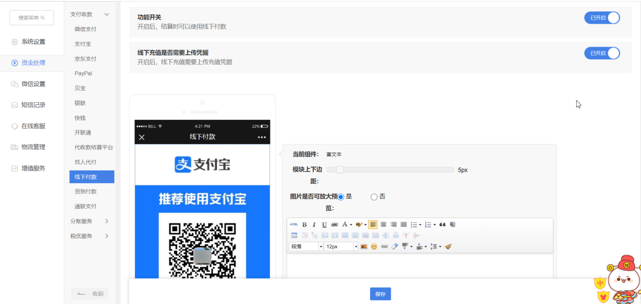This screenshot has width=641, height=304.
Task: Click the insert image icon
Action: pos(363,247)
